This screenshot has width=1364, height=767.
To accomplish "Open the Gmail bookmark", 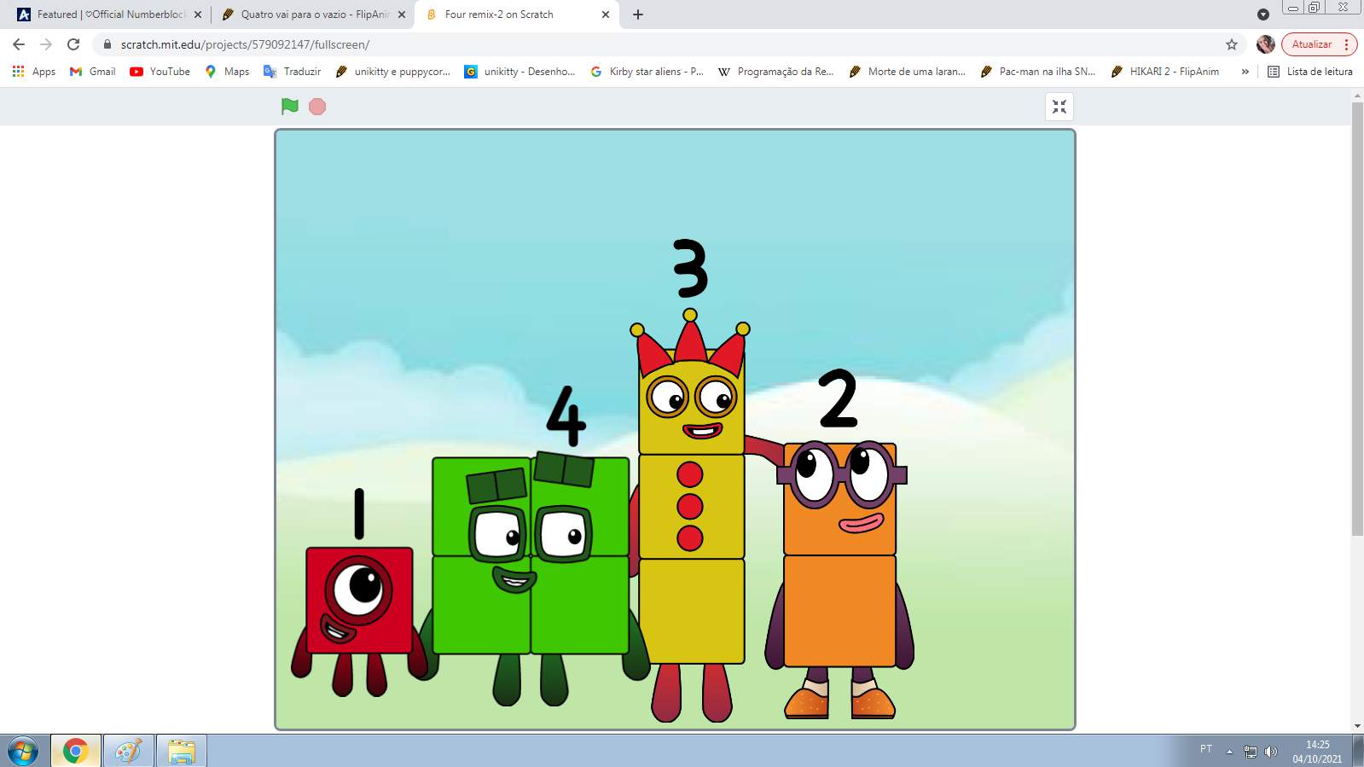I will pyautogui.click(x=92, y=72).
